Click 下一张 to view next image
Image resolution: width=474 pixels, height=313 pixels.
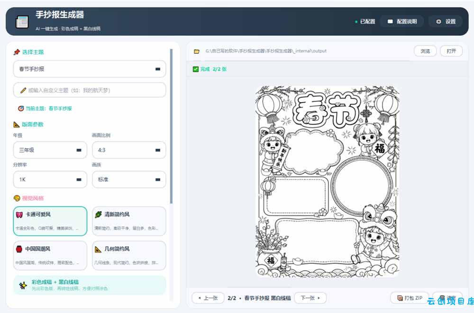[x=310, y=298]
